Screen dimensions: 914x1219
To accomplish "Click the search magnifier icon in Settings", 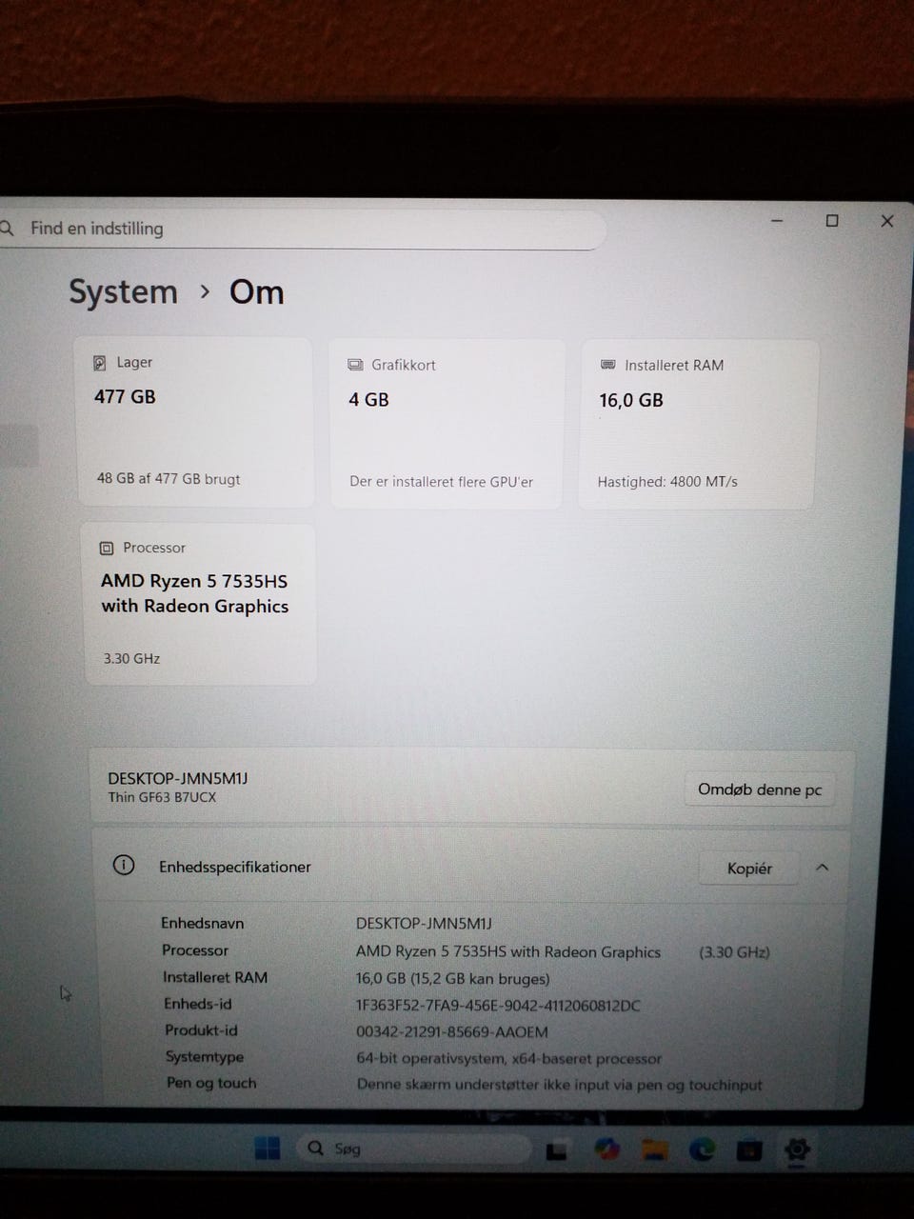I will pos(7,229).
